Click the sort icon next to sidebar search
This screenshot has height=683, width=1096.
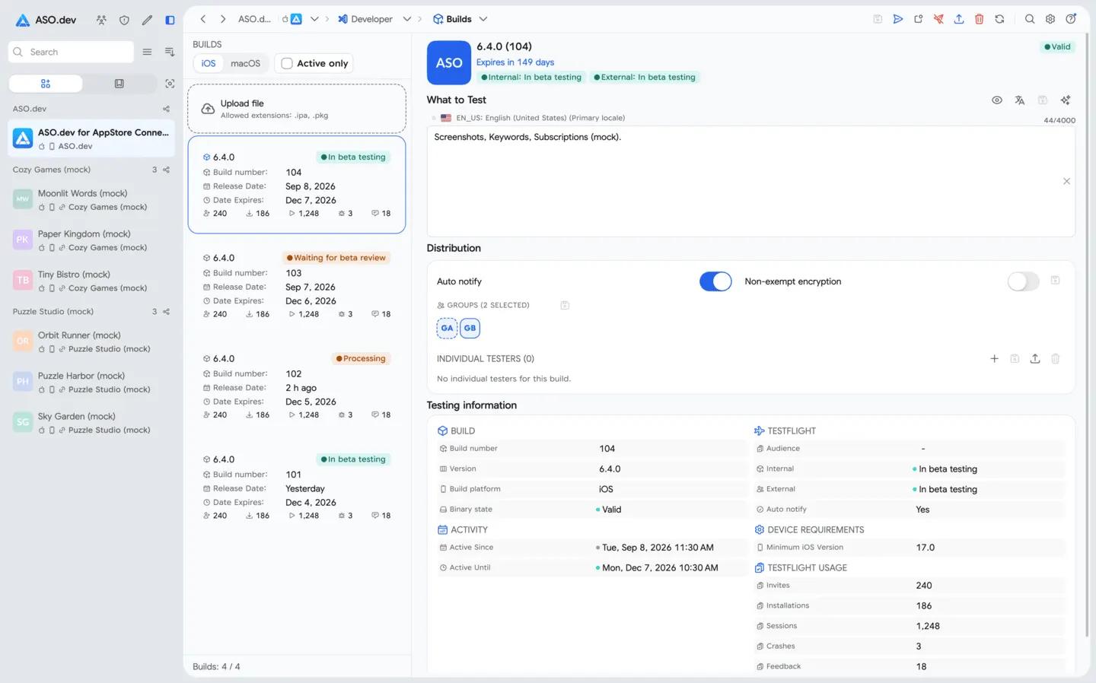click(170, 52)
